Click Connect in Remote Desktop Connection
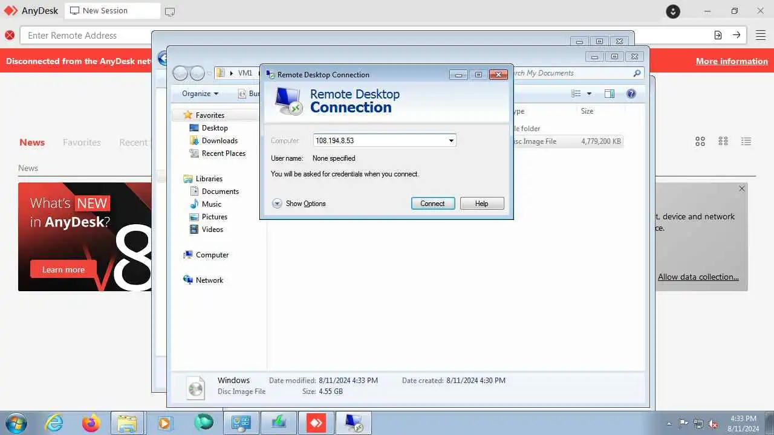 (433, 204)
